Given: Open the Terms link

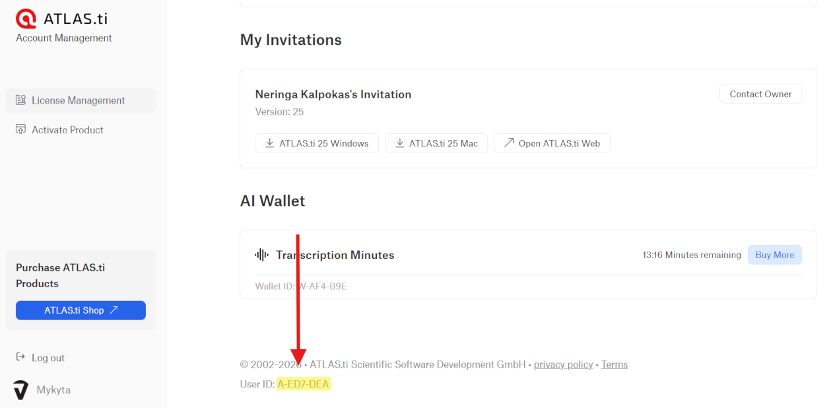Looking at the screenshot, I should [615, 364].
